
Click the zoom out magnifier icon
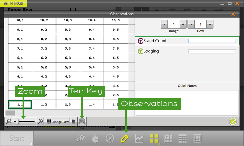pos(10,122)
